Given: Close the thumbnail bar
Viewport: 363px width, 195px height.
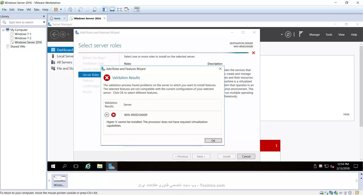Looking at the screenshot, I should 361,174.
